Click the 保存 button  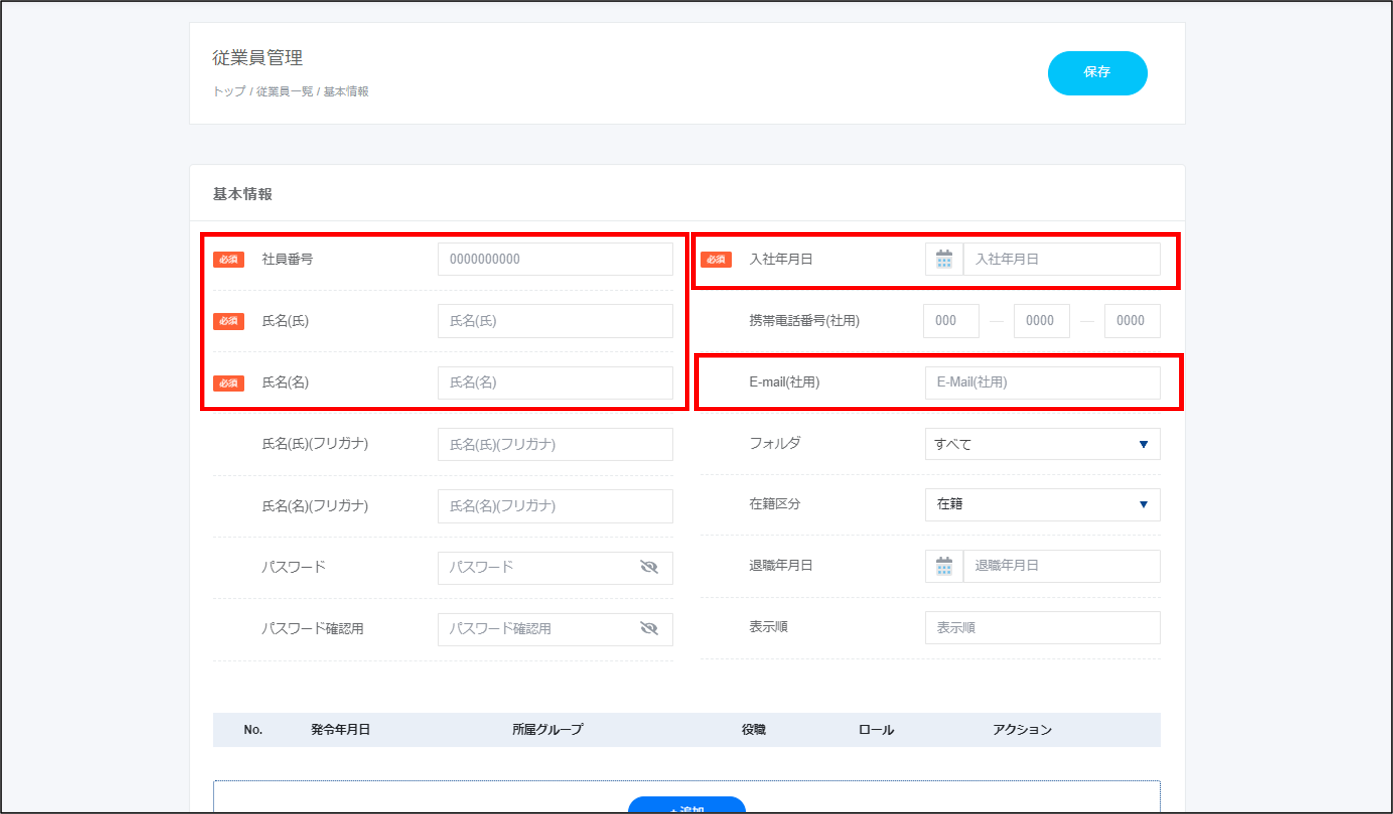[1097, 73]
